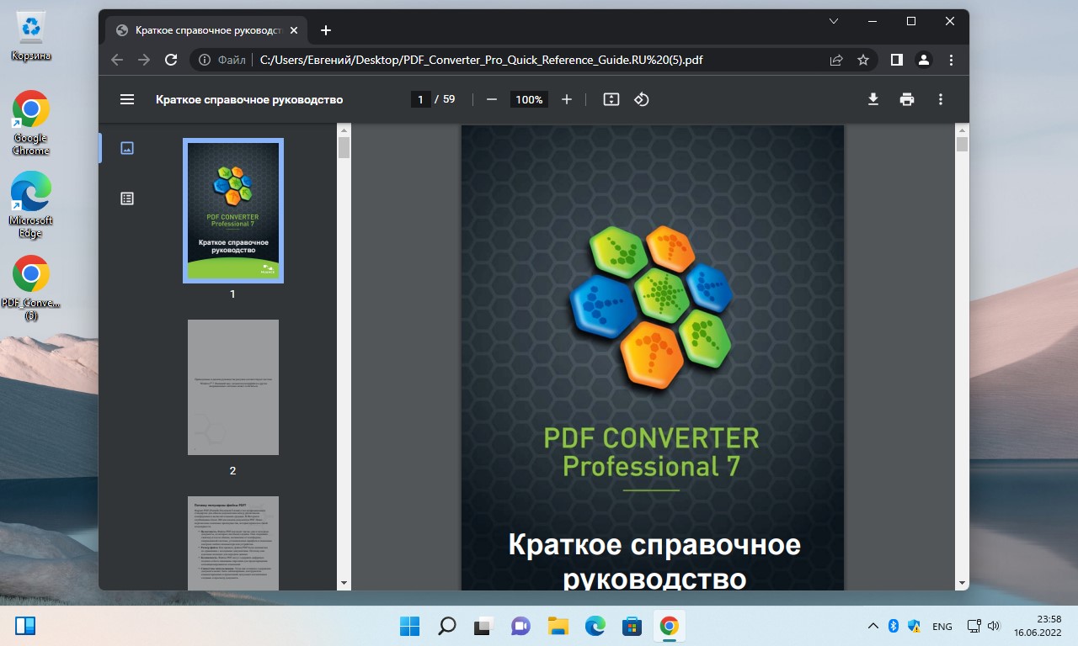Zoom out the PDF page
The height and width of the screenshot is (646, 1078).
[x=491, y=99]
